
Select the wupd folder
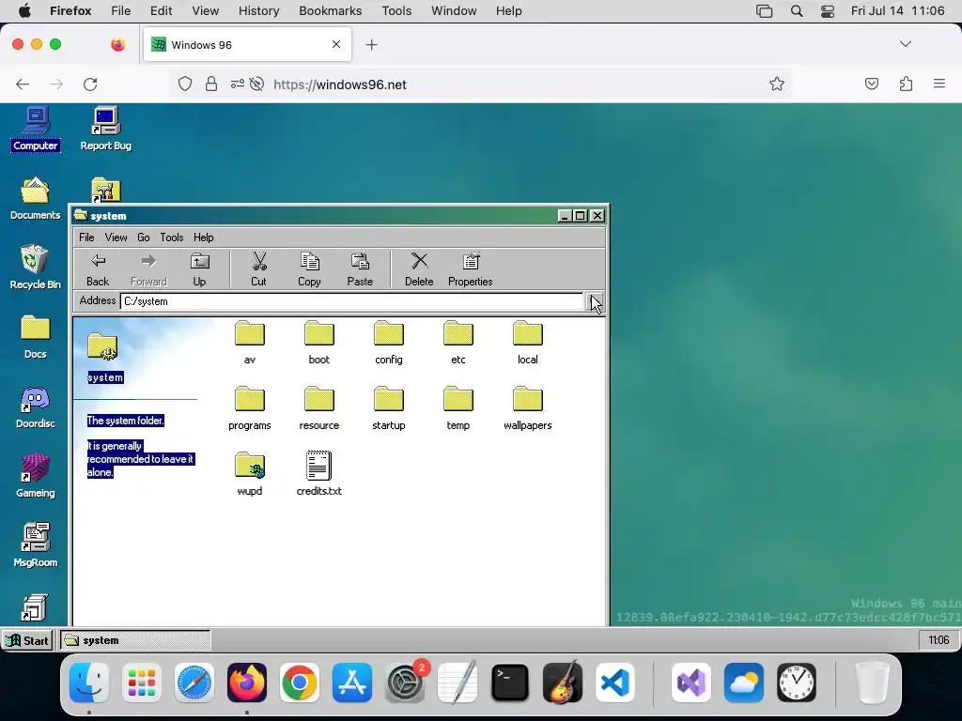coord(250,474)
